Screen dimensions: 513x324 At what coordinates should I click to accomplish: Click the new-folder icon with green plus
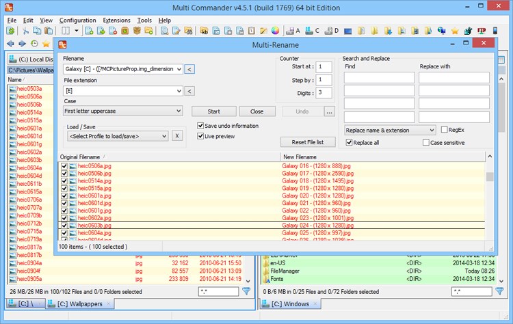click(x=148, y=31)
